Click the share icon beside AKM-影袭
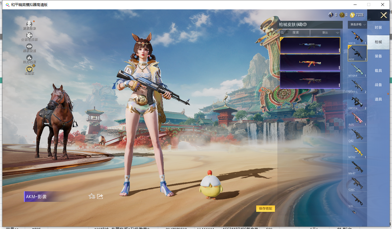Screen dimensions: 392x229 100,196
